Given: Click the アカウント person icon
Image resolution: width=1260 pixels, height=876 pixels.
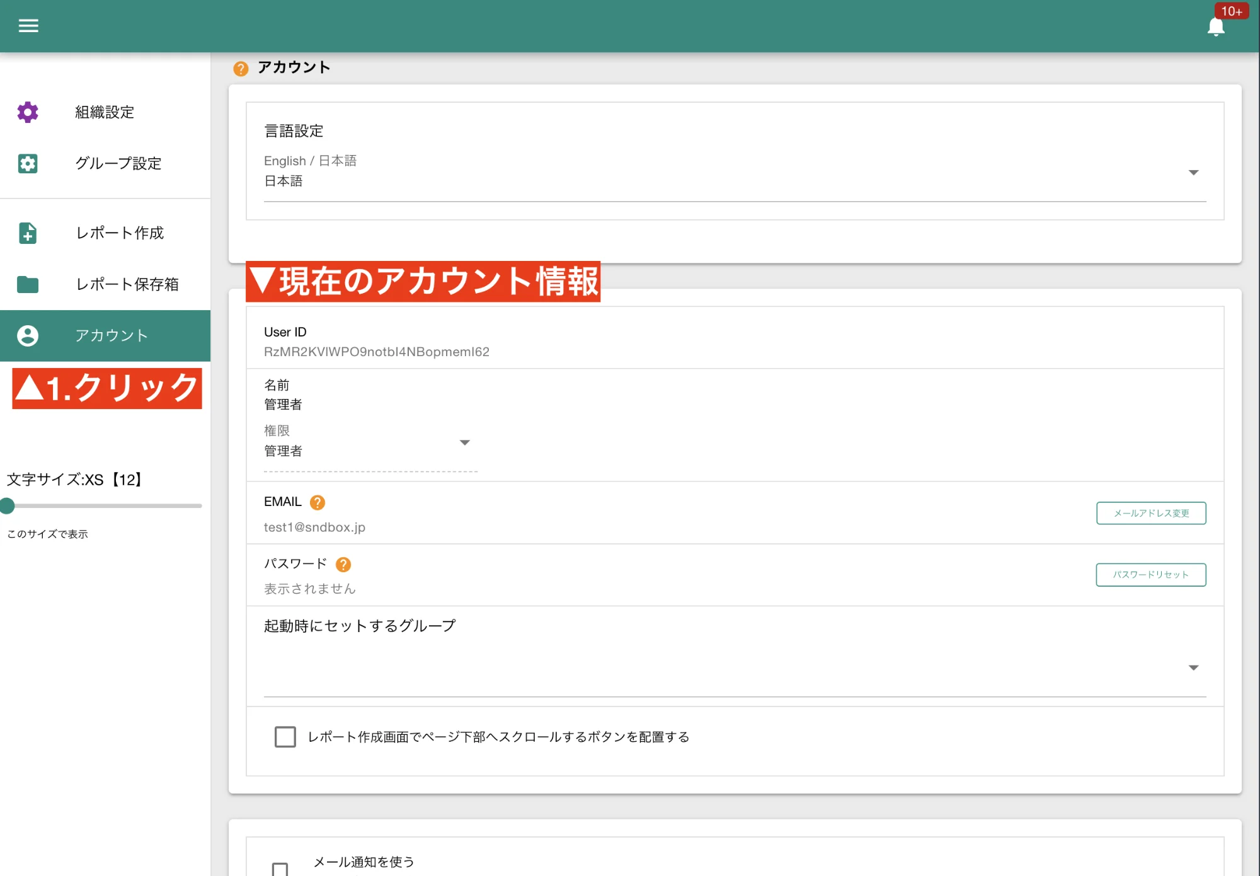Looking at the screenshot, I should point(28,335).
